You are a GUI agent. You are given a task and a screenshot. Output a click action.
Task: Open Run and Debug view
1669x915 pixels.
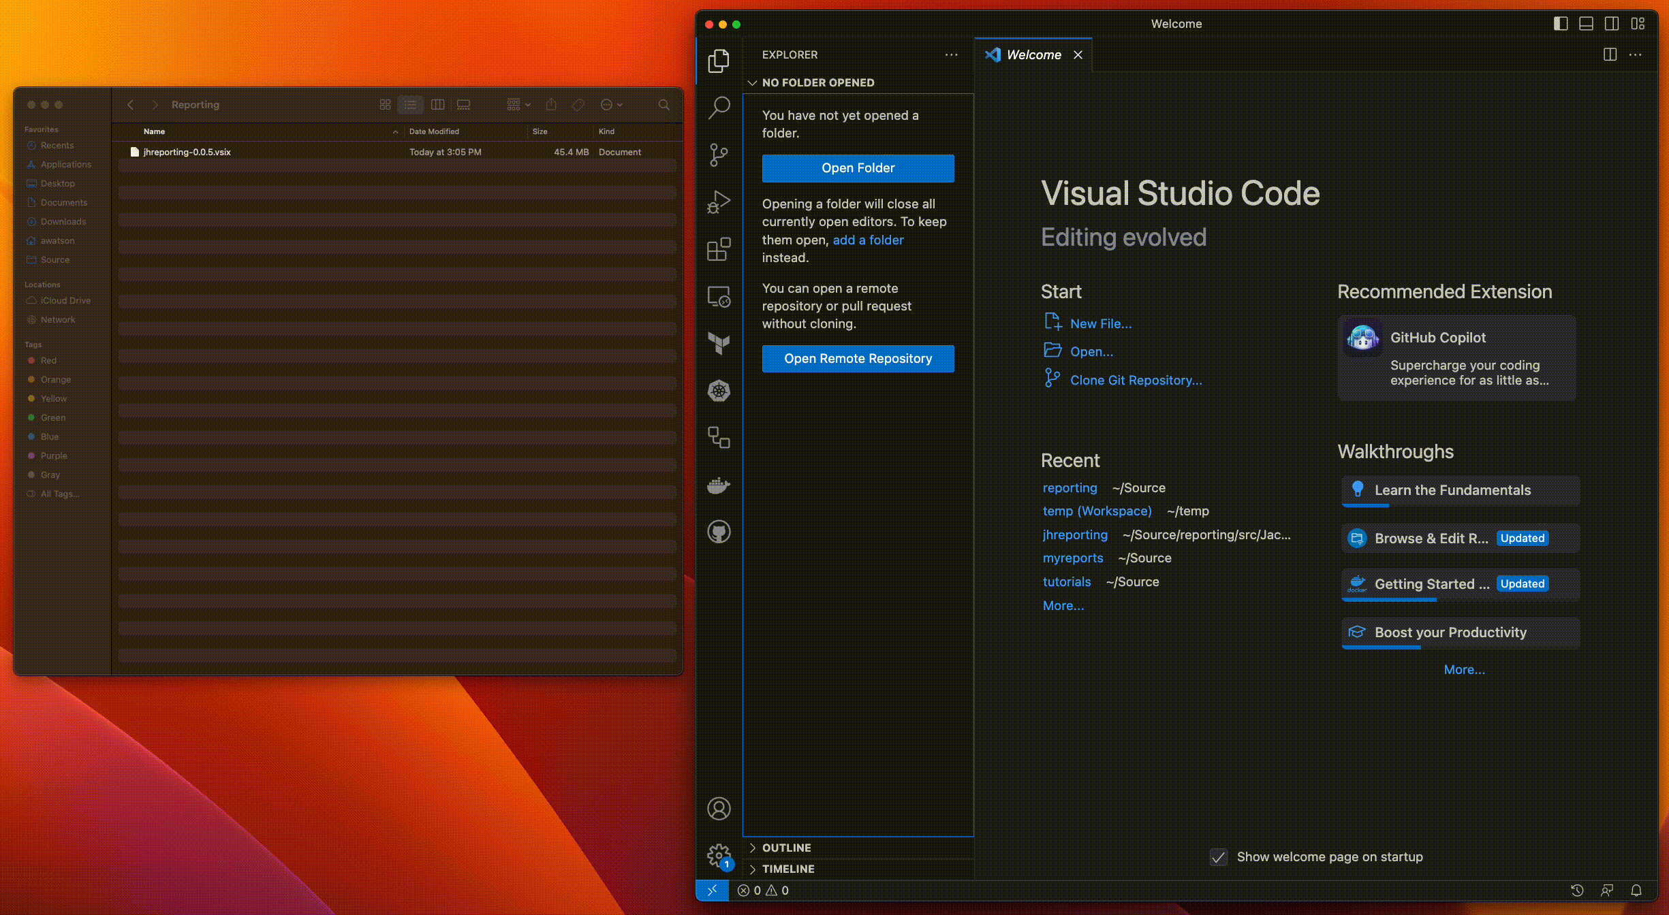coord(719,202)
